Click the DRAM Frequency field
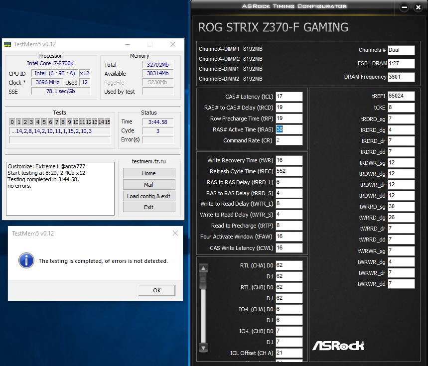The width and height of the screenshot is (428, 366). [x=401, y=77]
